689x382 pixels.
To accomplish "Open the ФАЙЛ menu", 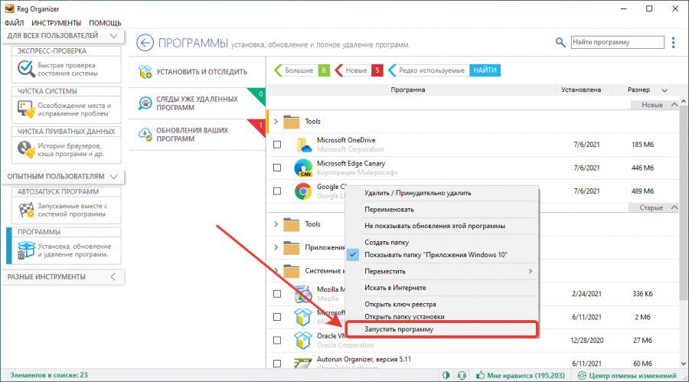I will tap(14, 23).
